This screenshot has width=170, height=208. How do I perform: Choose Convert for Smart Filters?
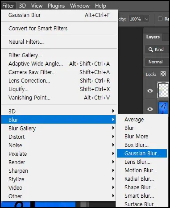pyautogui.click(x=59, y=29)
